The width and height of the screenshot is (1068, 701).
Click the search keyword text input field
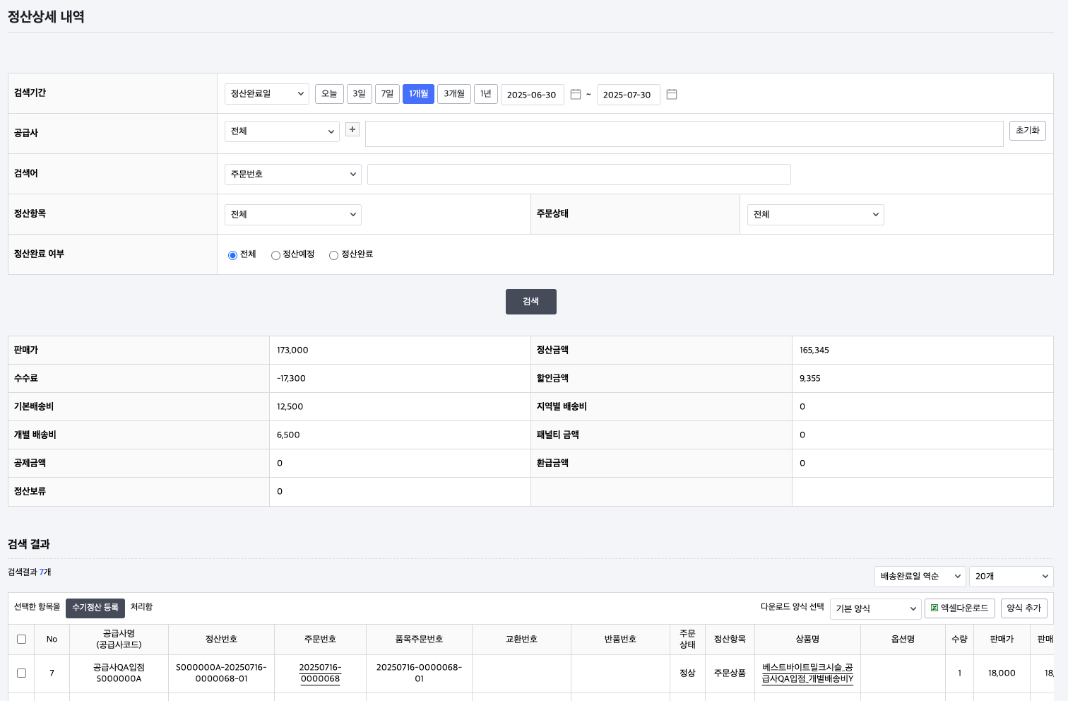coord(578,175)
